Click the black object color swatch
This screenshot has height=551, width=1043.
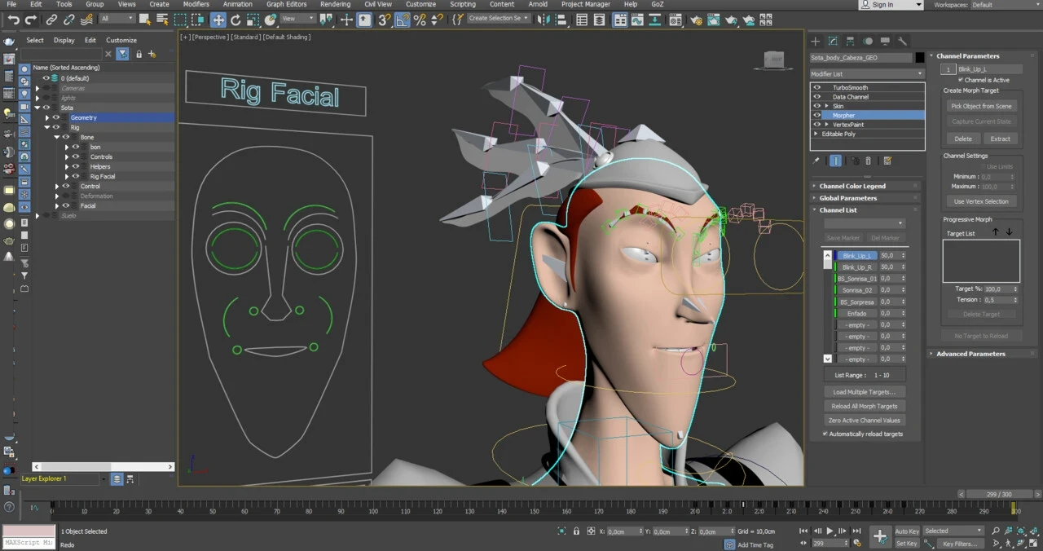[920, 58]
